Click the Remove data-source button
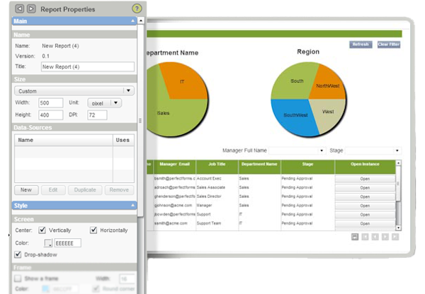Screen dimensions: 425x294 point(119,190)
